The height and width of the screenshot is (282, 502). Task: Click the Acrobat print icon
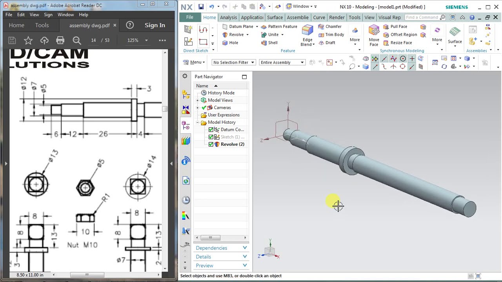tap(60, 40)
